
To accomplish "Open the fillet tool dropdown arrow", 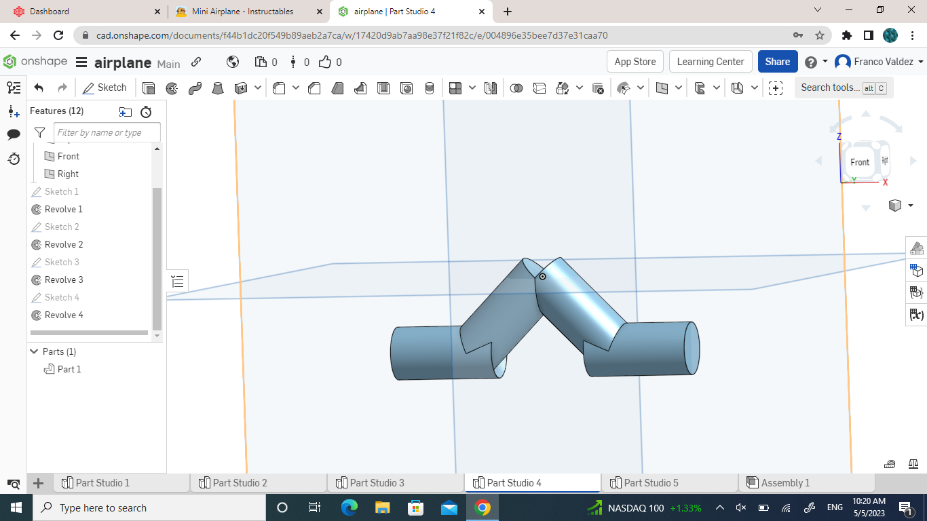I will click(296, 88).
